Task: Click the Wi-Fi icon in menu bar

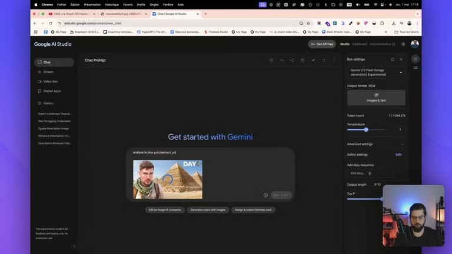Action: pyautogui.click(x=375, y=5)
